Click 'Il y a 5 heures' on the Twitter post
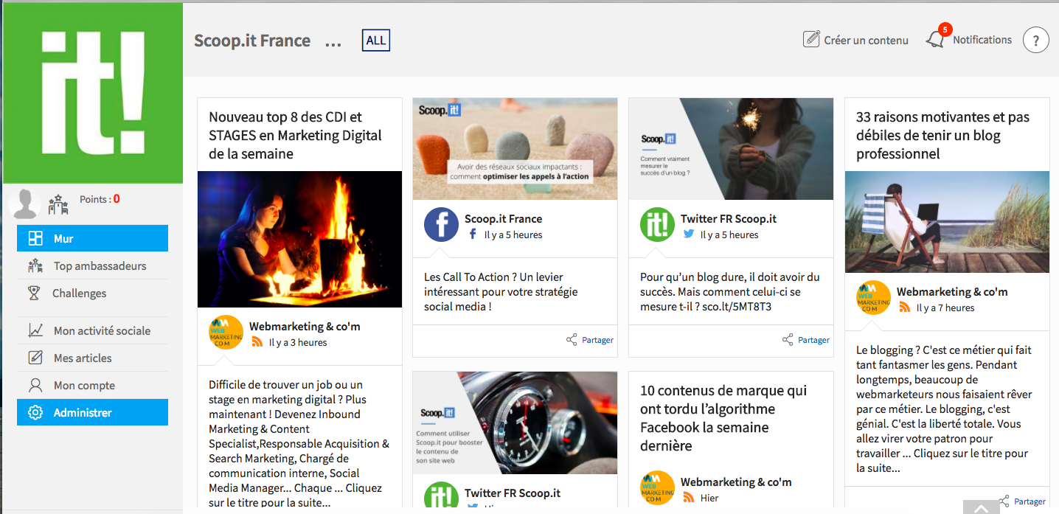The width and height of the screenshot is (1059, 514). pos(729,235)
